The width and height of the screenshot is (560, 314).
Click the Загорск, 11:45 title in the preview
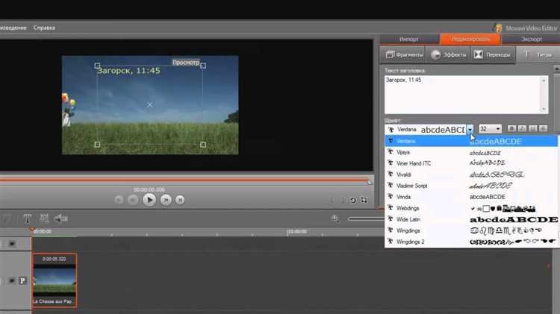129,71
